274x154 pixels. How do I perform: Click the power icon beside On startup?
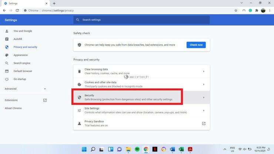(x=7, y=79)
